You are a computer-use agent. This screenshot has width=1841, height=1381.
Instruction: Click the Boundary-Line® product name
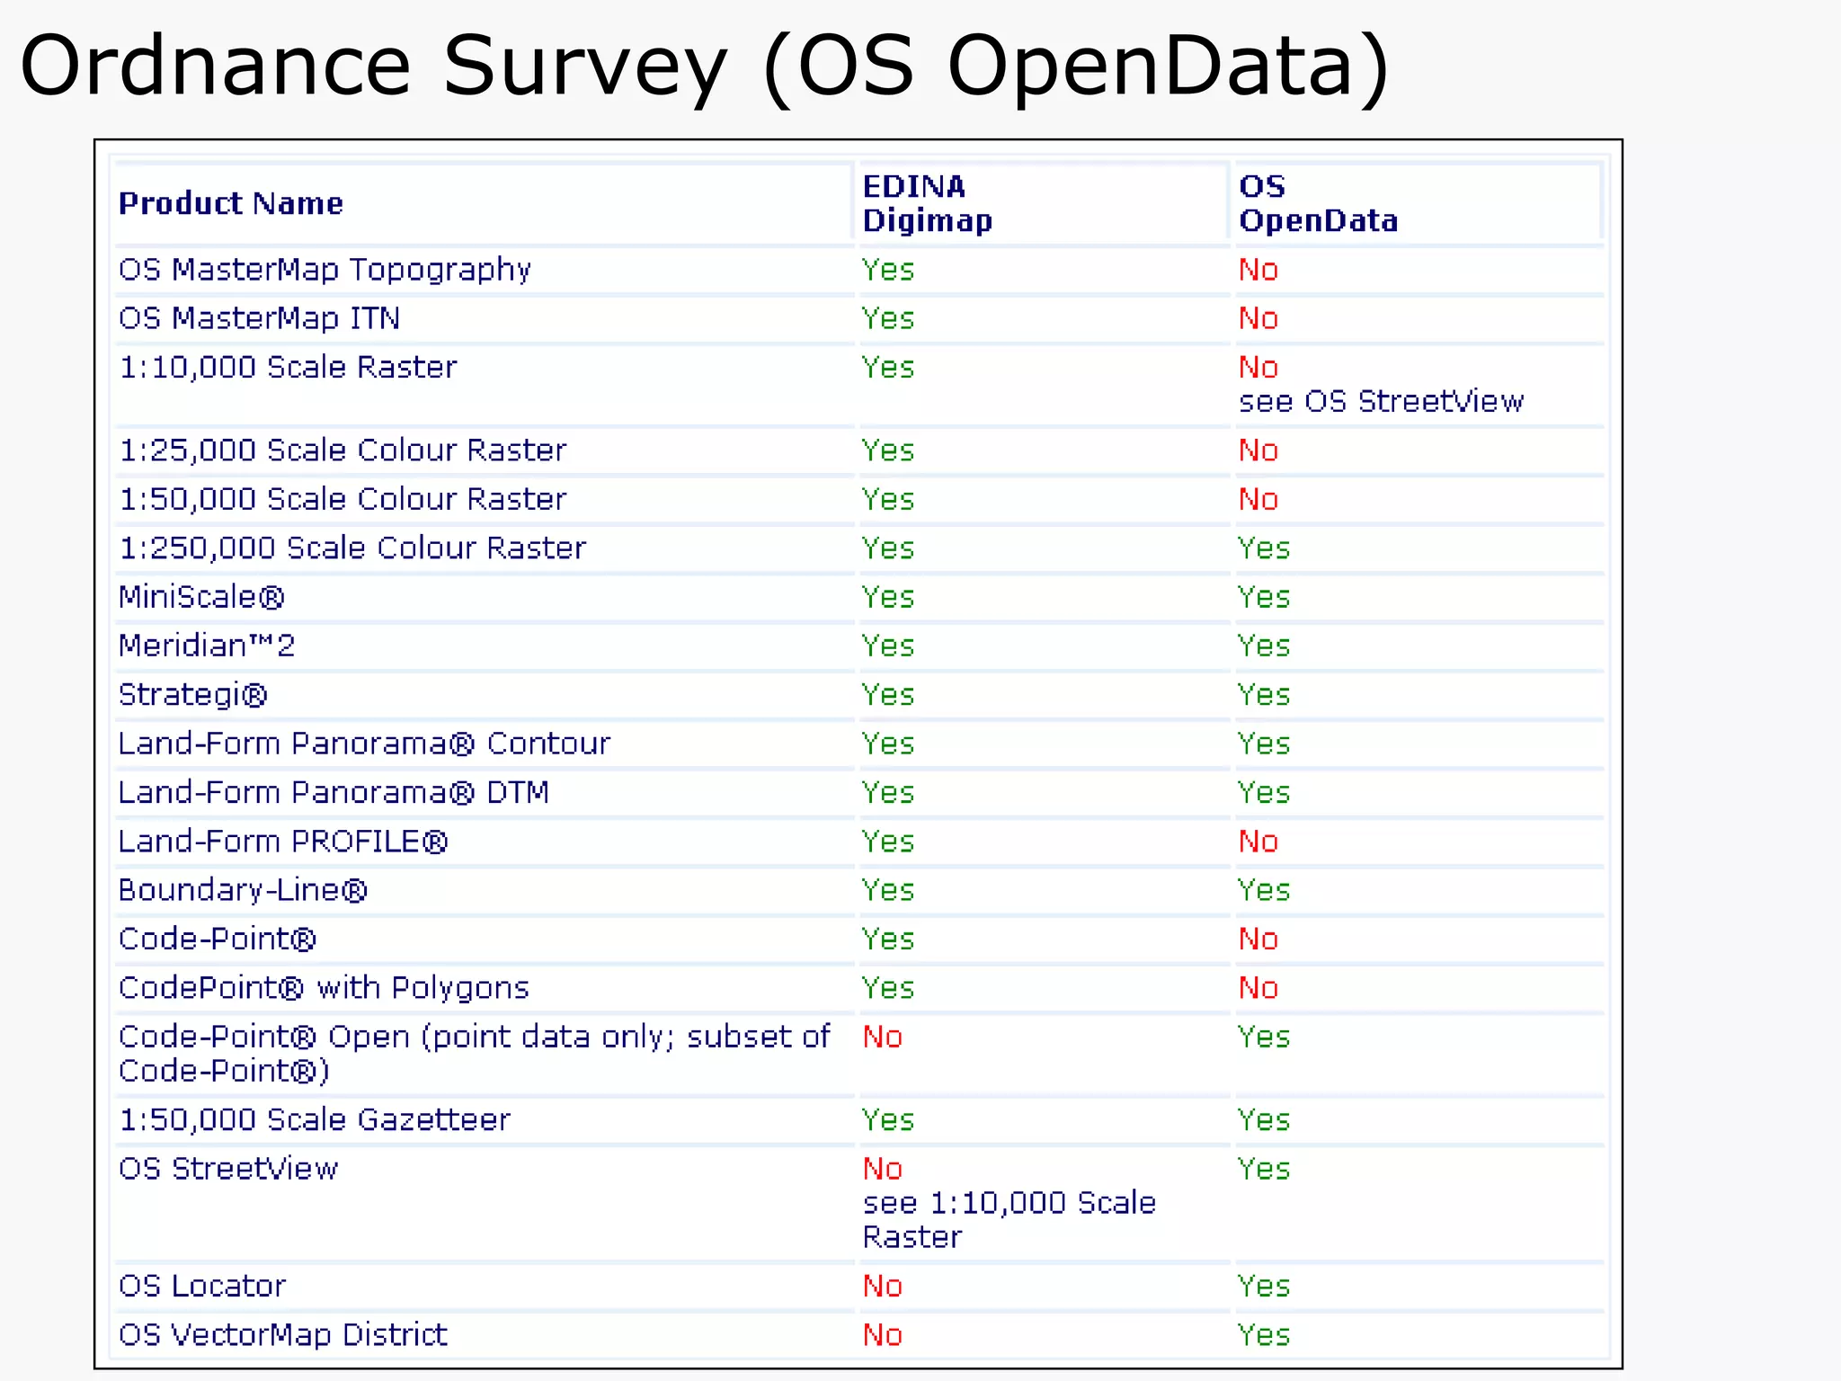[243, 890]
